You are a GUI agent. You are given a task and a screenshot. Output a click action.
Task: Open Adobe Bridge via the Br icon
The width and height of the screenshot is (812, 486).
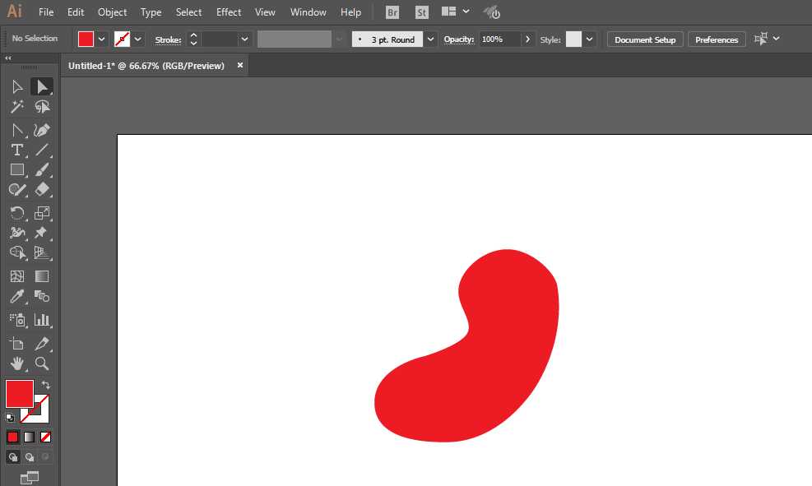tap(392, 12)
